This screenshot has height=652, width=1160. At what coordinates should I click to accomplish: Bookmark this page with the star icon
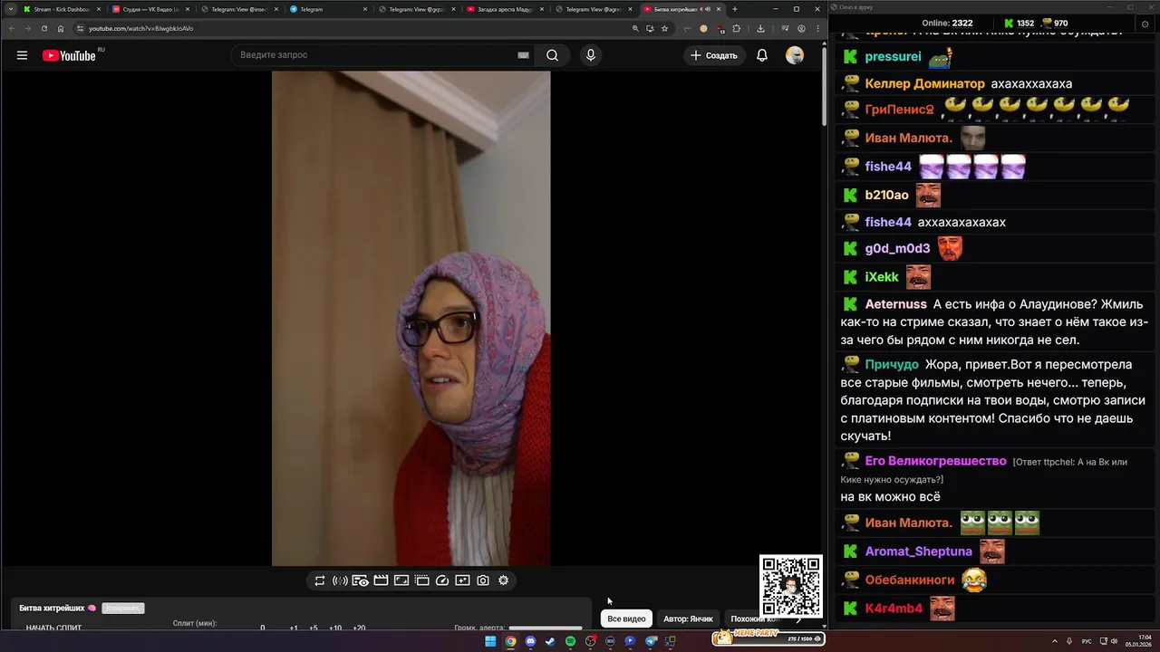pyautogui.click(x=664, y=28)
